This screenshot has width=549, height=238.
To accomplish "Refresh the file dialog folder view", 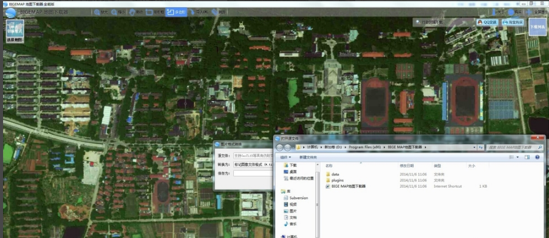I will [481, 147].
